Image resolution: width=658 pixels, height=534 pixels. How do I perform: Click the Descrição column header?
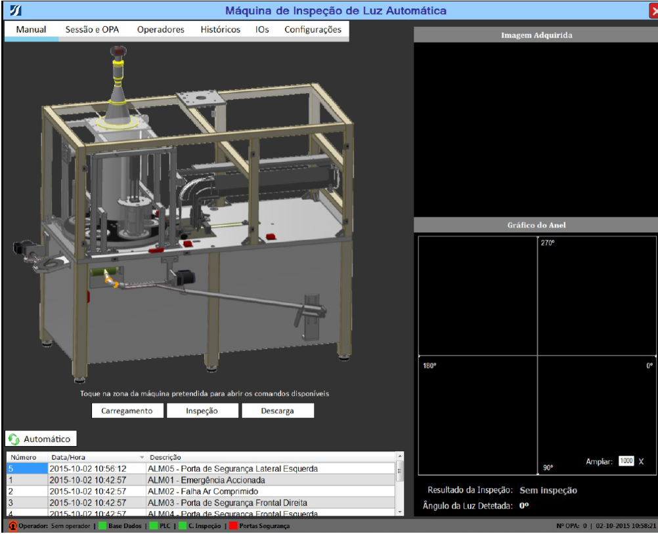165,457
